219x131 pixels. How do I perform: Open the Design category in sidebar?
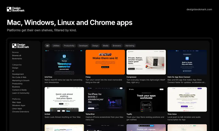pyautogui.click(x=15, y=68)
